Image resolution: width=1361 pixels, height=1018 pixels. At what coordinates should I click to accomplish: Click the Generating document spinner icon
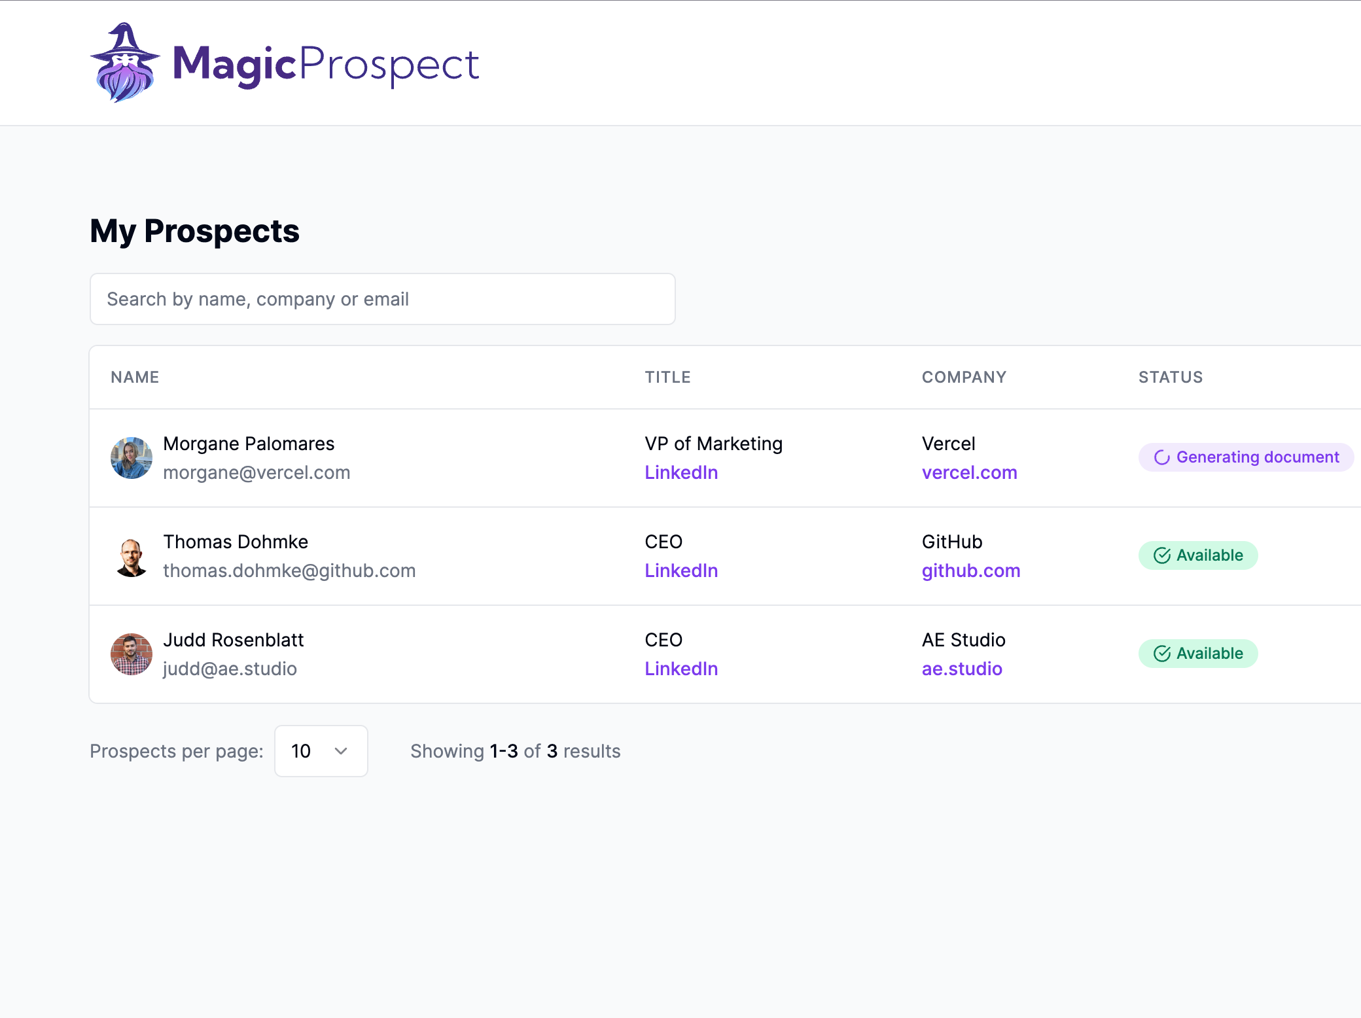1162,457
